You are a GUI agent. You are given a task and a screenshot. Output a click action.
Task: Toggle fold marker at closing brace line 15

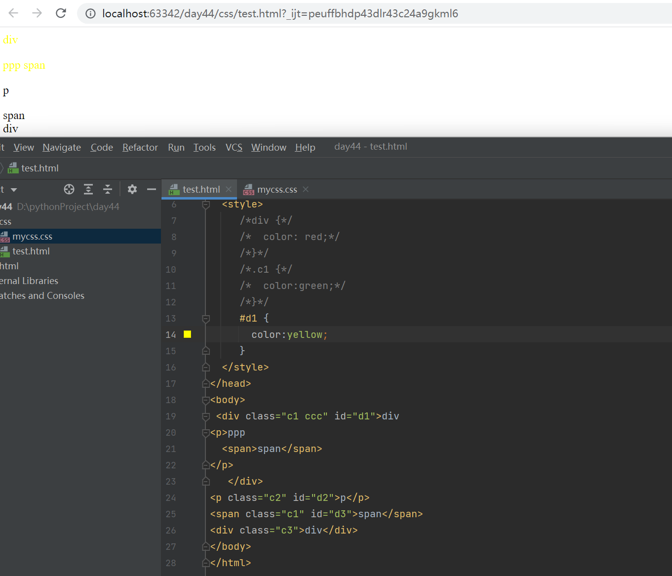tap(206, 351)
